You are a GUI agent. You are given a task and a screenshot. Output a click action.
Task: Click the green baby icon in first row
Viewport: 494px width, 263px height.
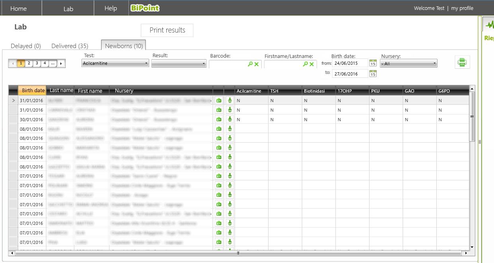(229, 101)
